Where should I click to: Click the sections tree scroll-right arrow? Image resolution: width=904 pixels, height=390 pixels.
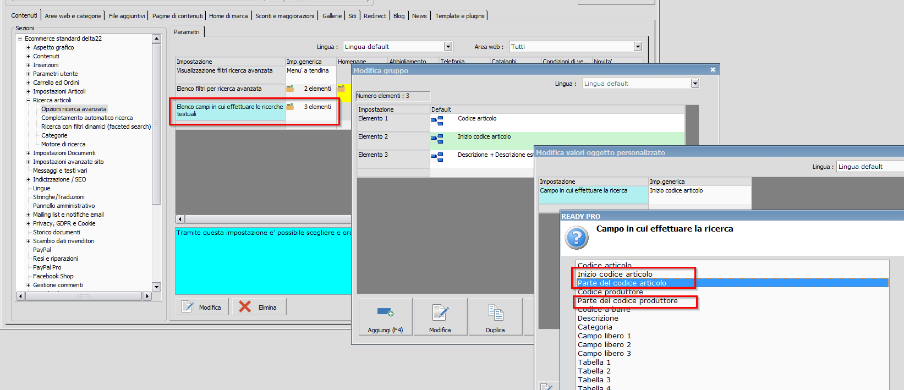pyautogui.click(x=147, y=296)
